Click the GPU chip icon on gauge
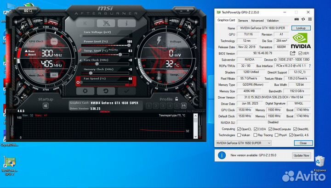The width and height of the screenshot is (331, 188). click(54, 41)
